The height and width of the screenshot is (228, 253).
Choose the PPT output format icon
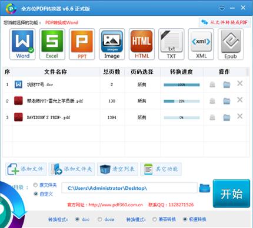coord(82,44)
